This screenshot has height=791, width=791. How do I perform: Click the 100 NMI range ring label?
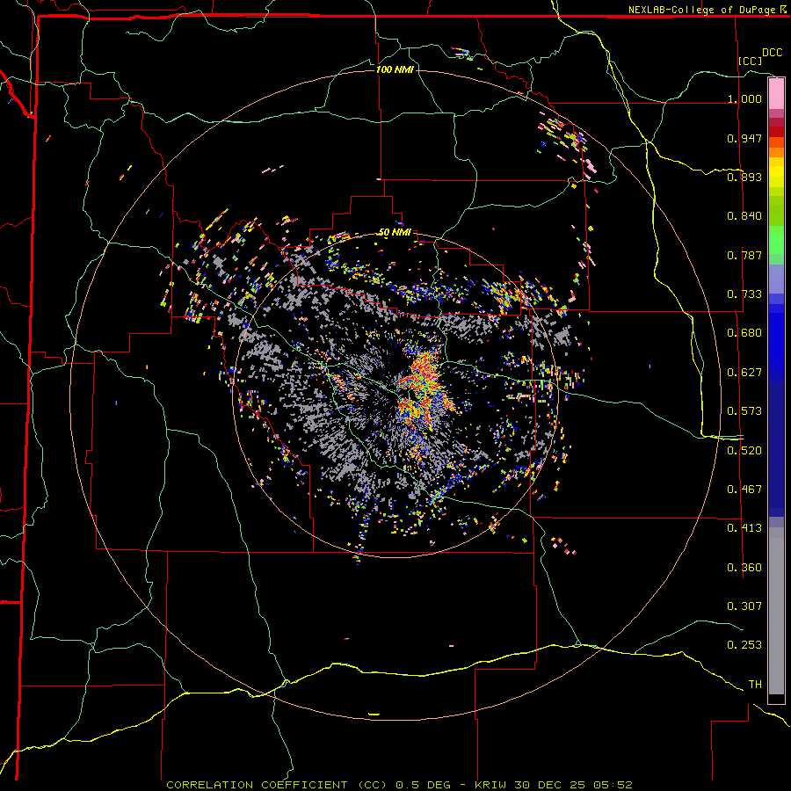[395, 69]
